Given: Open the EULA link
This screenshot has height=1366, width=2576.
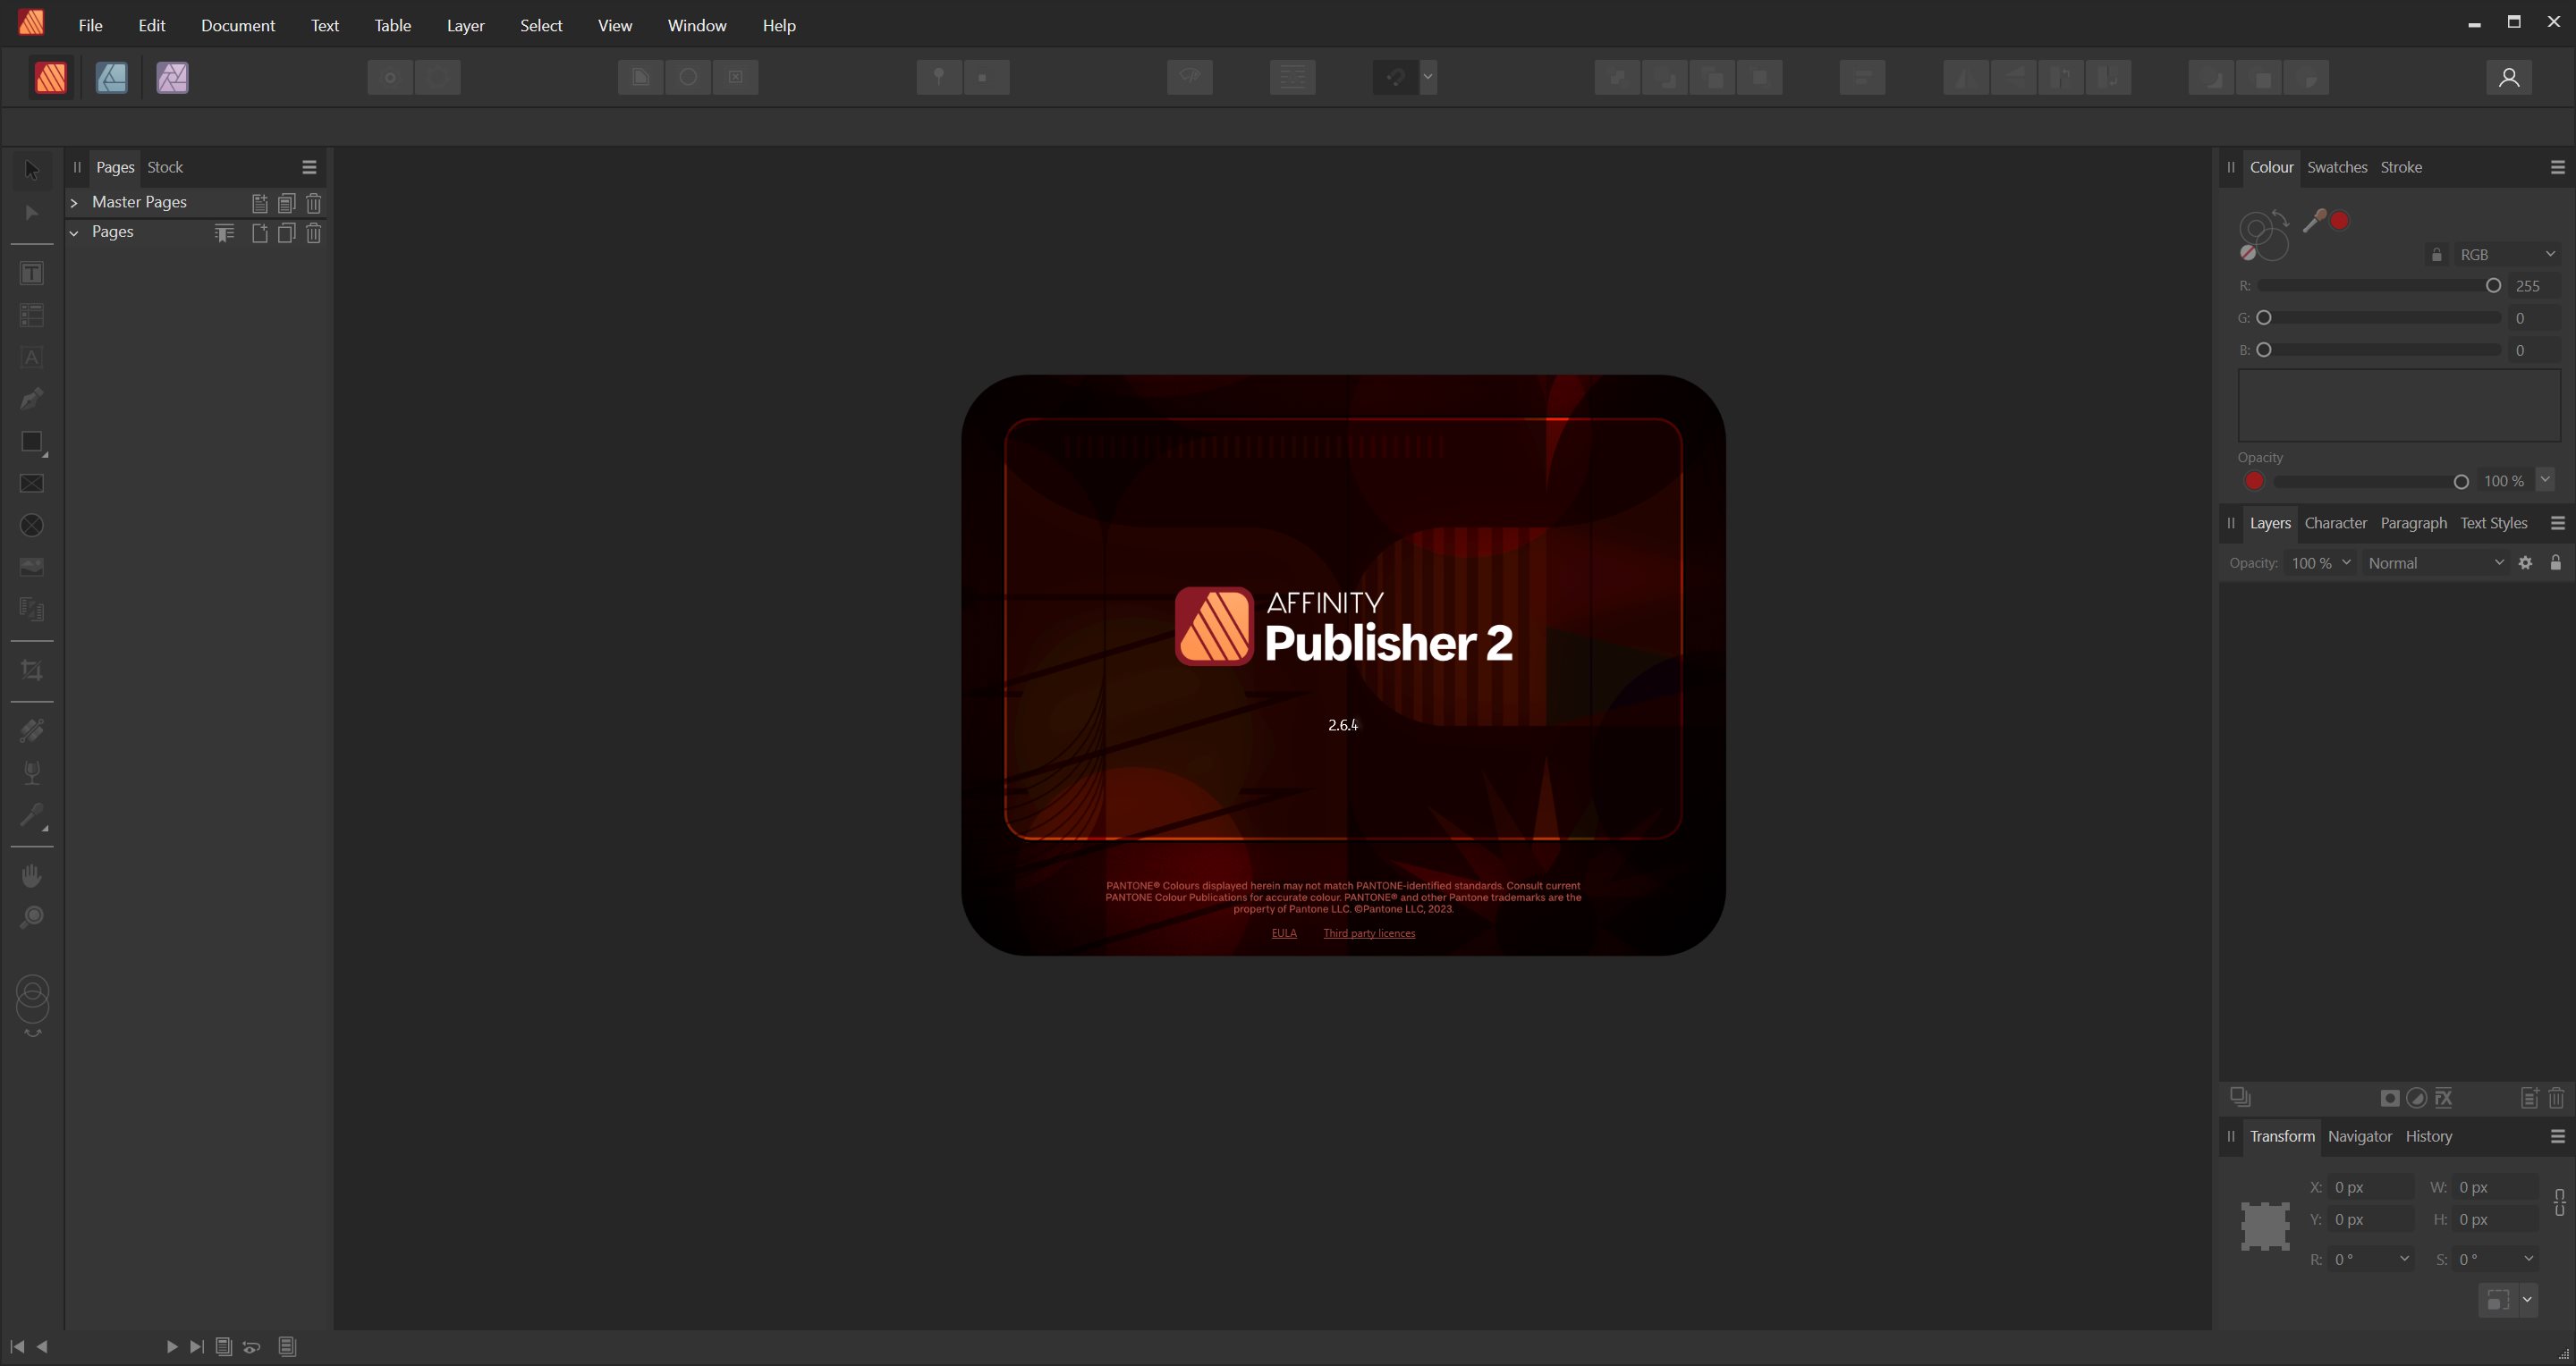Looking at the screenshot, I should click(1284, 933).
